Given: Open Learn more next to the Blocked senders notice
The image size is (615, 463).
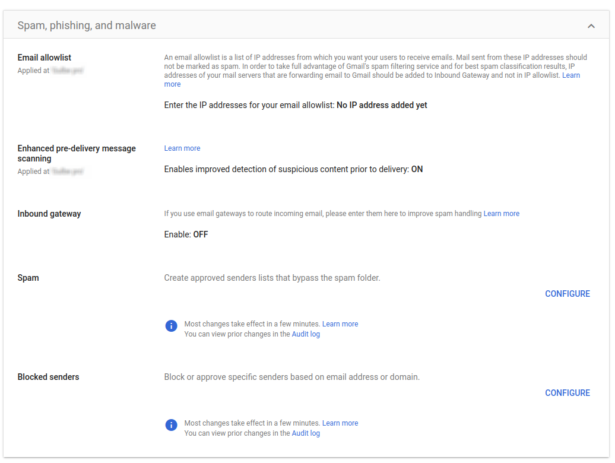Looking at the screenshot, I should click(x=340, y=423).
